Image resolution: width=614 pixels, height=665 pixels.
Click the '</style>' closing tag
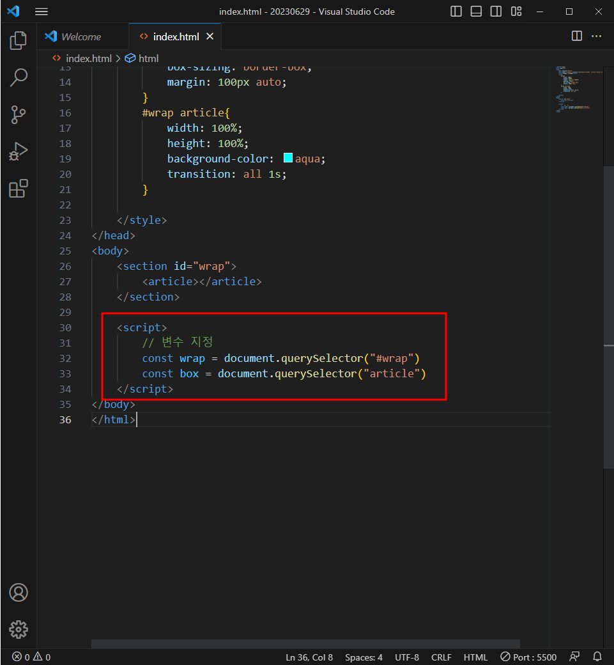tap(142, 220)
